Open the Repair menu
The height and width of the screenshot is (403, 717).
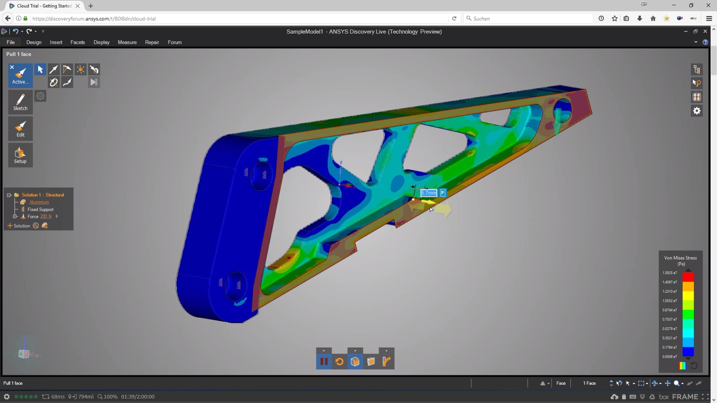(152, 42)
